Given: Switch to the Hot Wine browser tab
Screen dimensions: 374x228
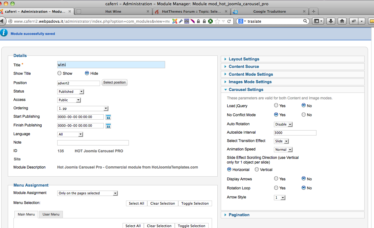Looking at the screenshot, I should [113, 12].
